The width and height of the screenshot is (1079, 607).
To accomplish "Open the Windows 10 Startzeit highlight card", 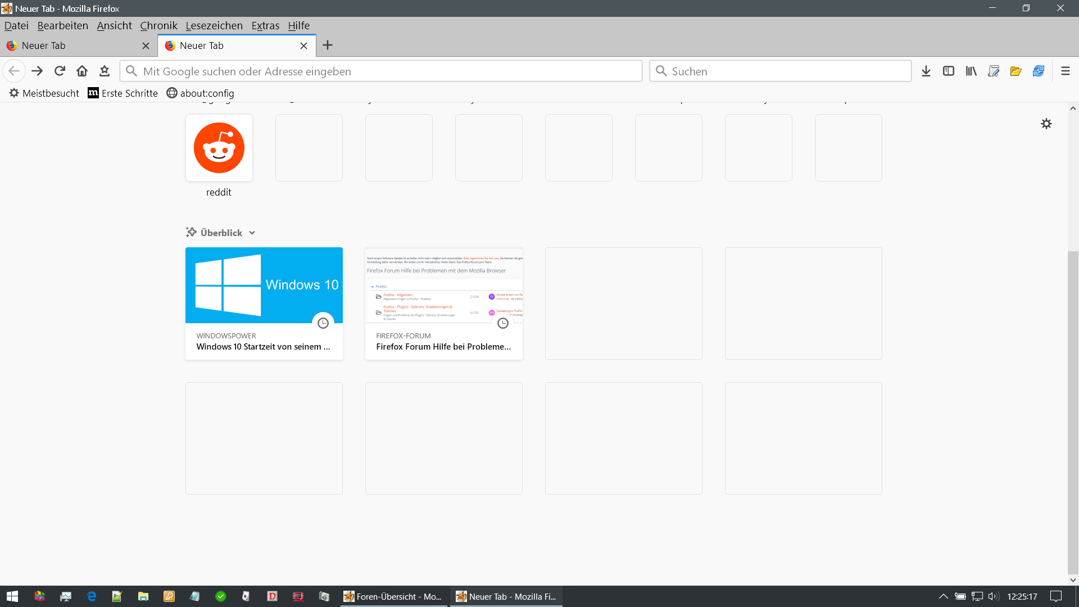I will click(264, 303).
